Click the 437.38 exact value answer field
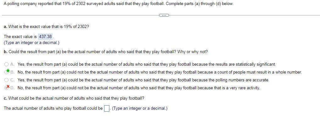Viewport: 320px width, 121px height. [x=45, y=37]
